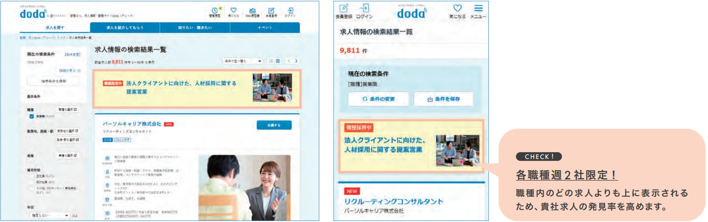Image resolution: width=708 pixels, height=222 pixels.
Task: Click the heart 気になる icon in desktop header
Action: (233, 12)
